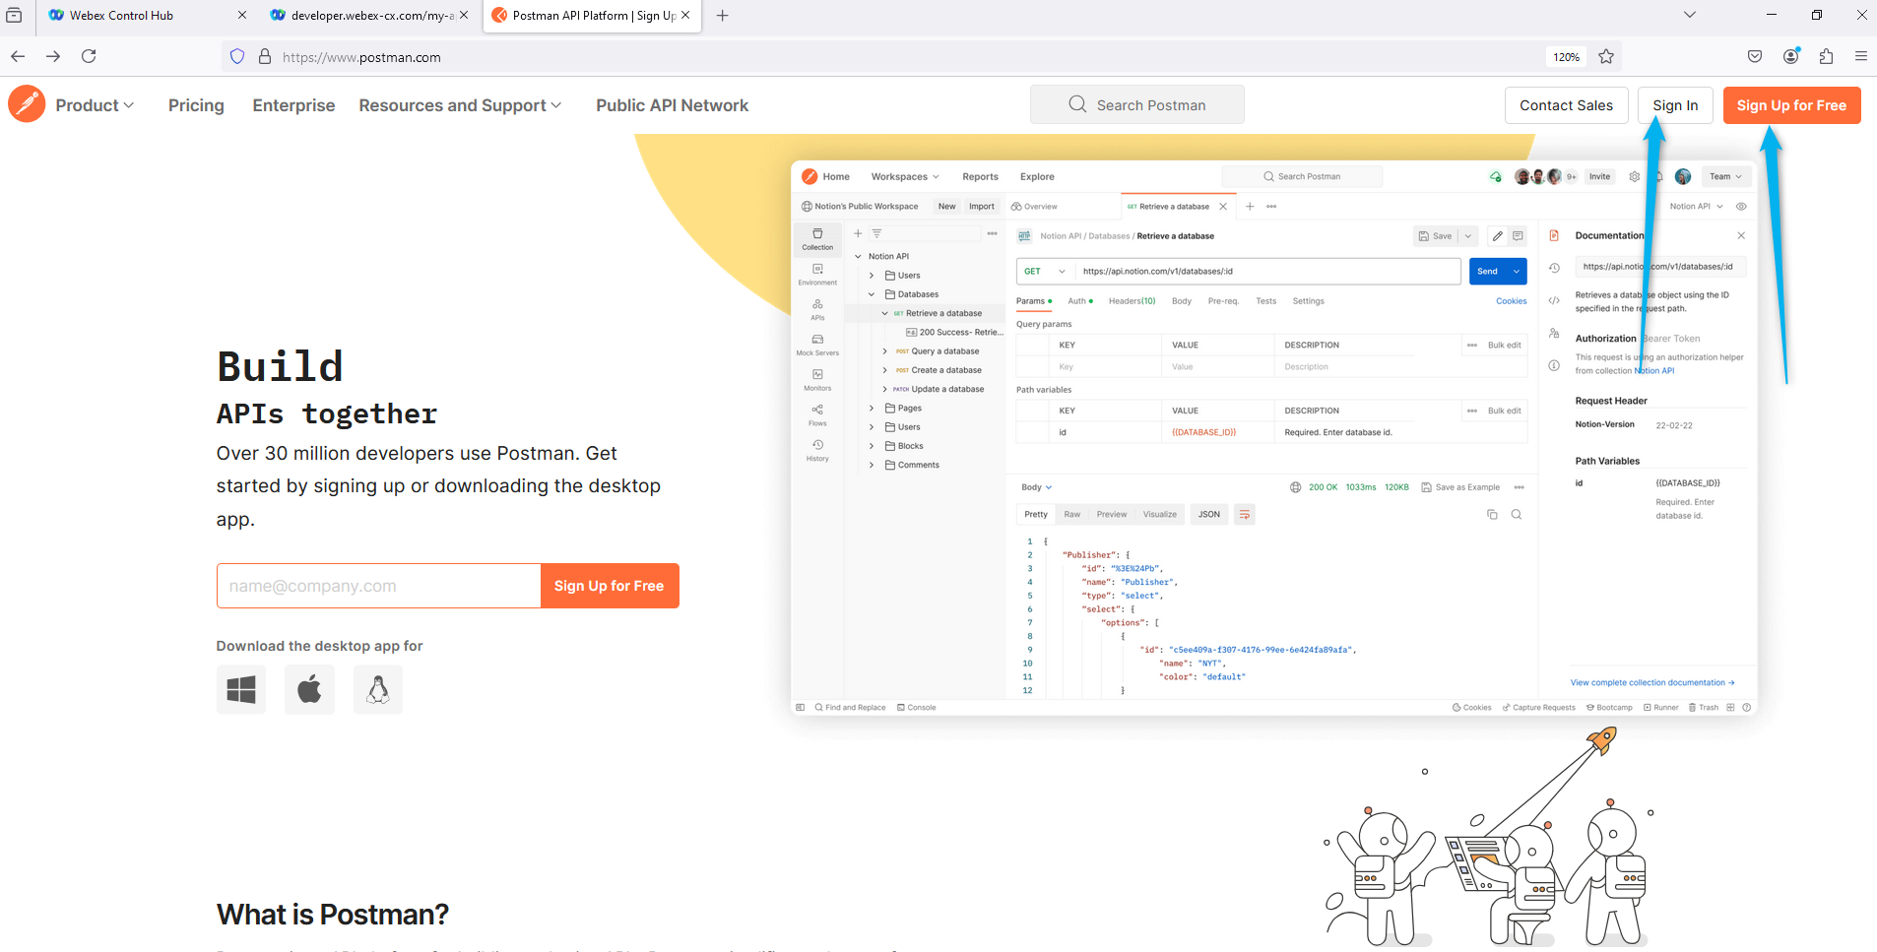Viewport: 1877px width, 952px height.
Task: Open the Firefox View icon
Action: pos(14,16)
